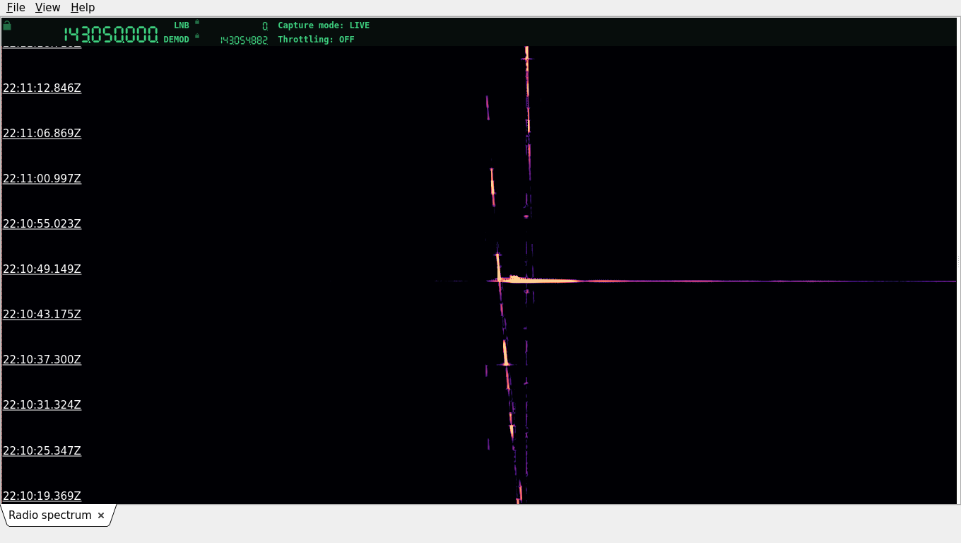Screen dimensions: 961x543
Task: Open the Help menu
Action: [83, 7]
